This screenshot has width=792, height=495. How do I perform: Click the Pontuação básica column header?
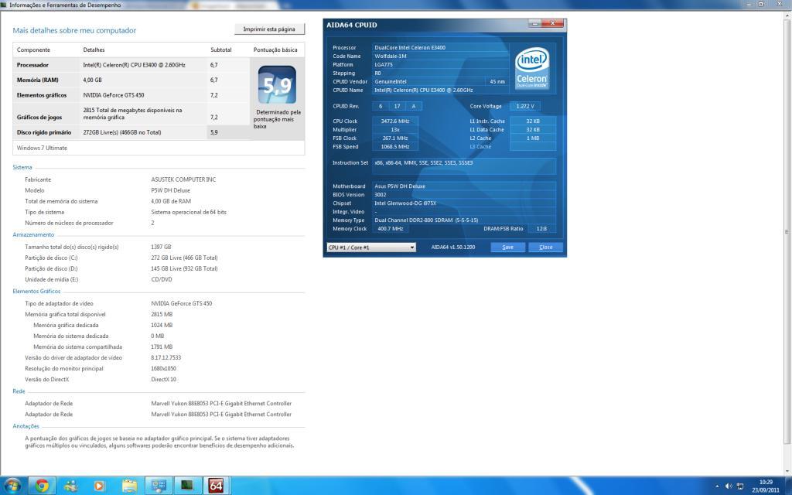click(x=275, y=50)
